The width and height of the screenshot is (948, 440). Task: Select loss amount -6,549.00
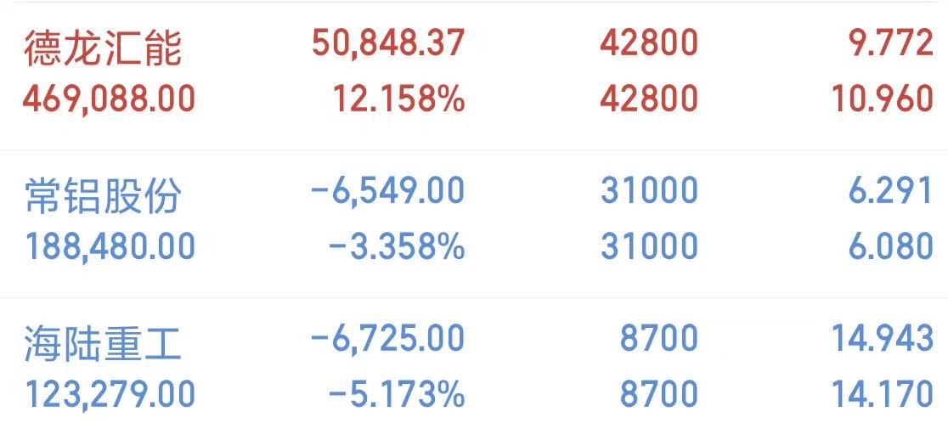coord(387,191)
